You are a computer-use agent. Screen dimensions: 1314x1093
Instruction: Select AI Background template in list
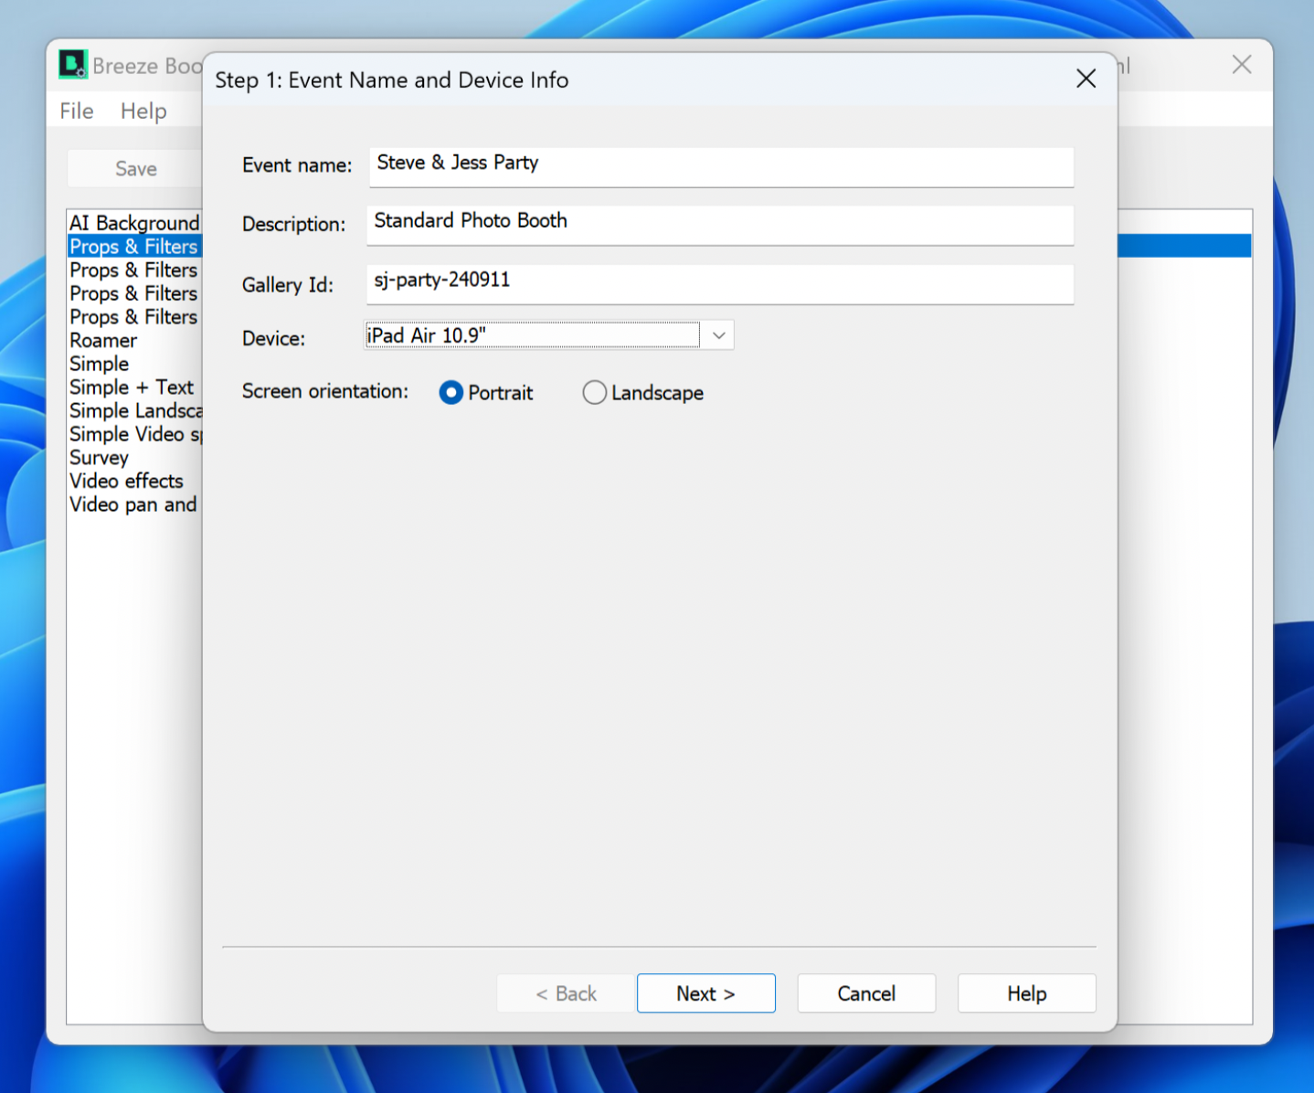pyautogui.click(x=133, y=223)
